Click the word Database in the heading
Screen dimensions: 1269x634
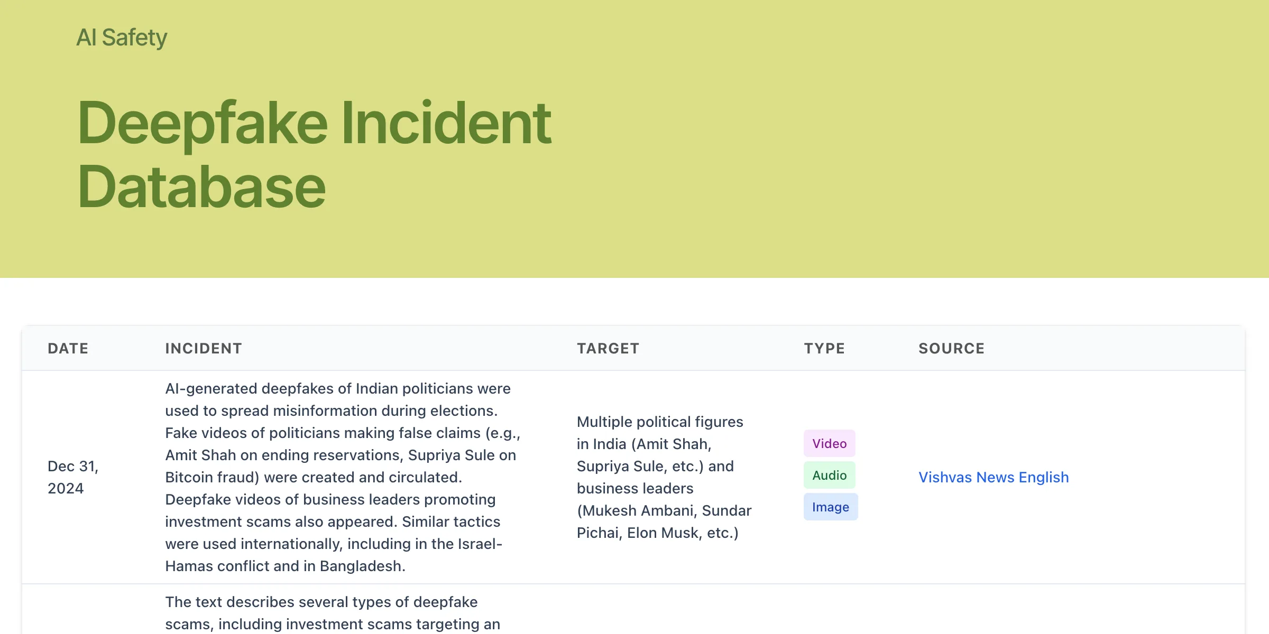tap(201, 187)
